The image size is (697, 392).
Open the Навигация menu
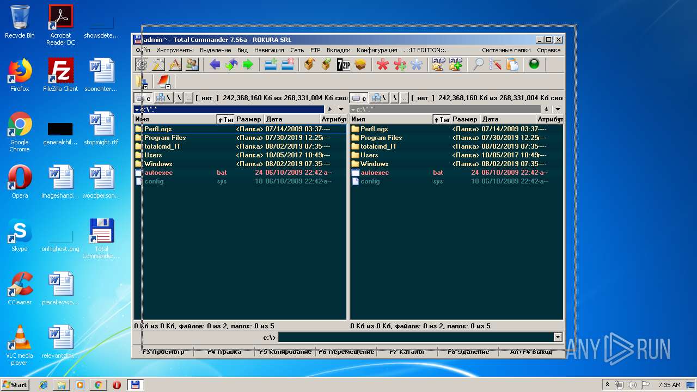tap(269, 50)
